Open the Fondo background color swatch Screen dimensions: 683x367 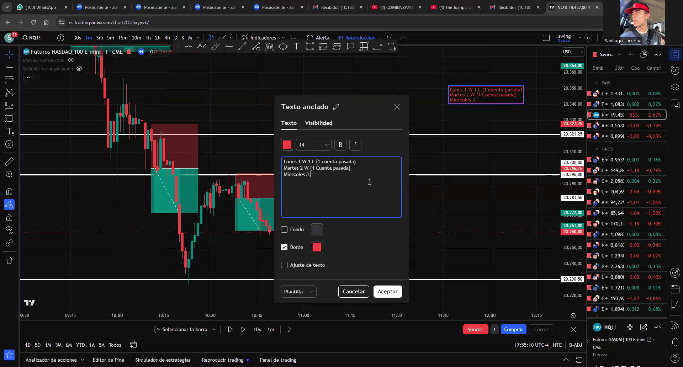(x=317, y=229)
